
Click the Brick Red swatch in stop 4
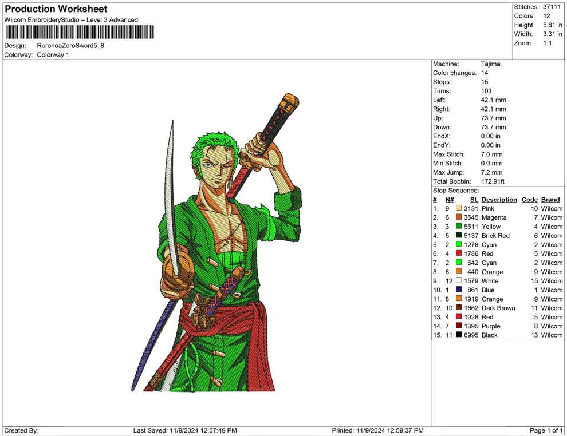[x=459, y=236]
